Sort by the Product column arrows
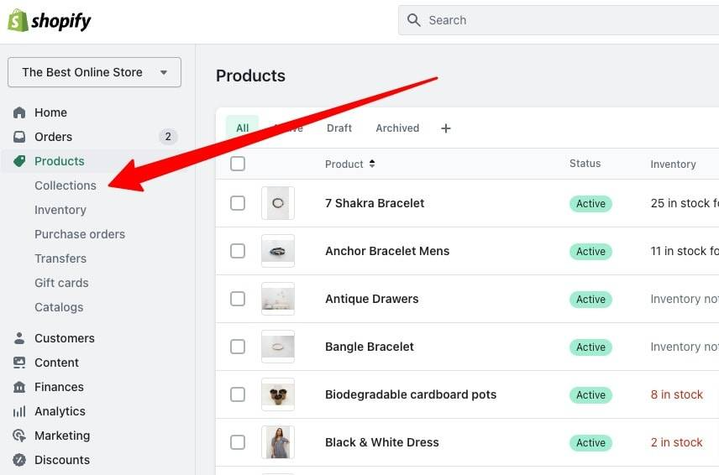The image size is (719, 475). click(372, 164)
